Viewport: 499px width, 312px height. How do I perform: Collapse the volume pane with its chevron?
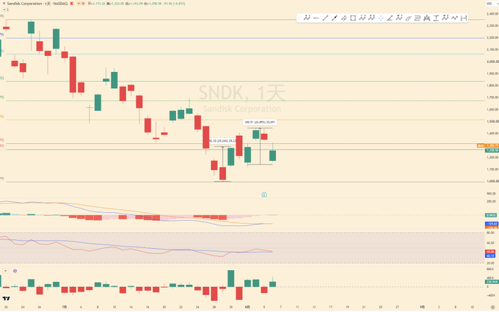click(x=5, y=271)
